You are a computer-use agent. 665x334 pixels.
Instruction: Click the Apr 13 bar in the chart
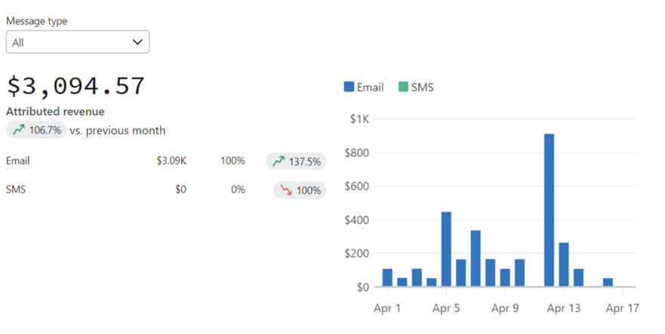(x=564, y=264)
